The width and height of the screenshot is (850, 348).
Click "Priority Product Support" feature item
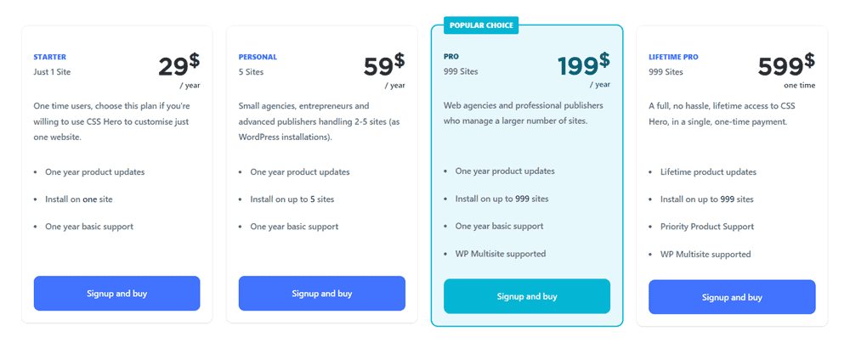(707, 227)
